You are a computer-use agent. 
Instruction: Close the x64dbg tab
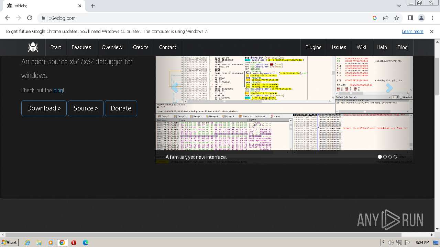point(80,6)
